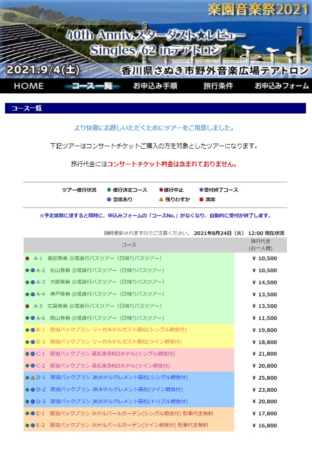Screen dimensions: 312x458
Task: Click the green star icon beside A-3
Action: [x=27, y=282]
